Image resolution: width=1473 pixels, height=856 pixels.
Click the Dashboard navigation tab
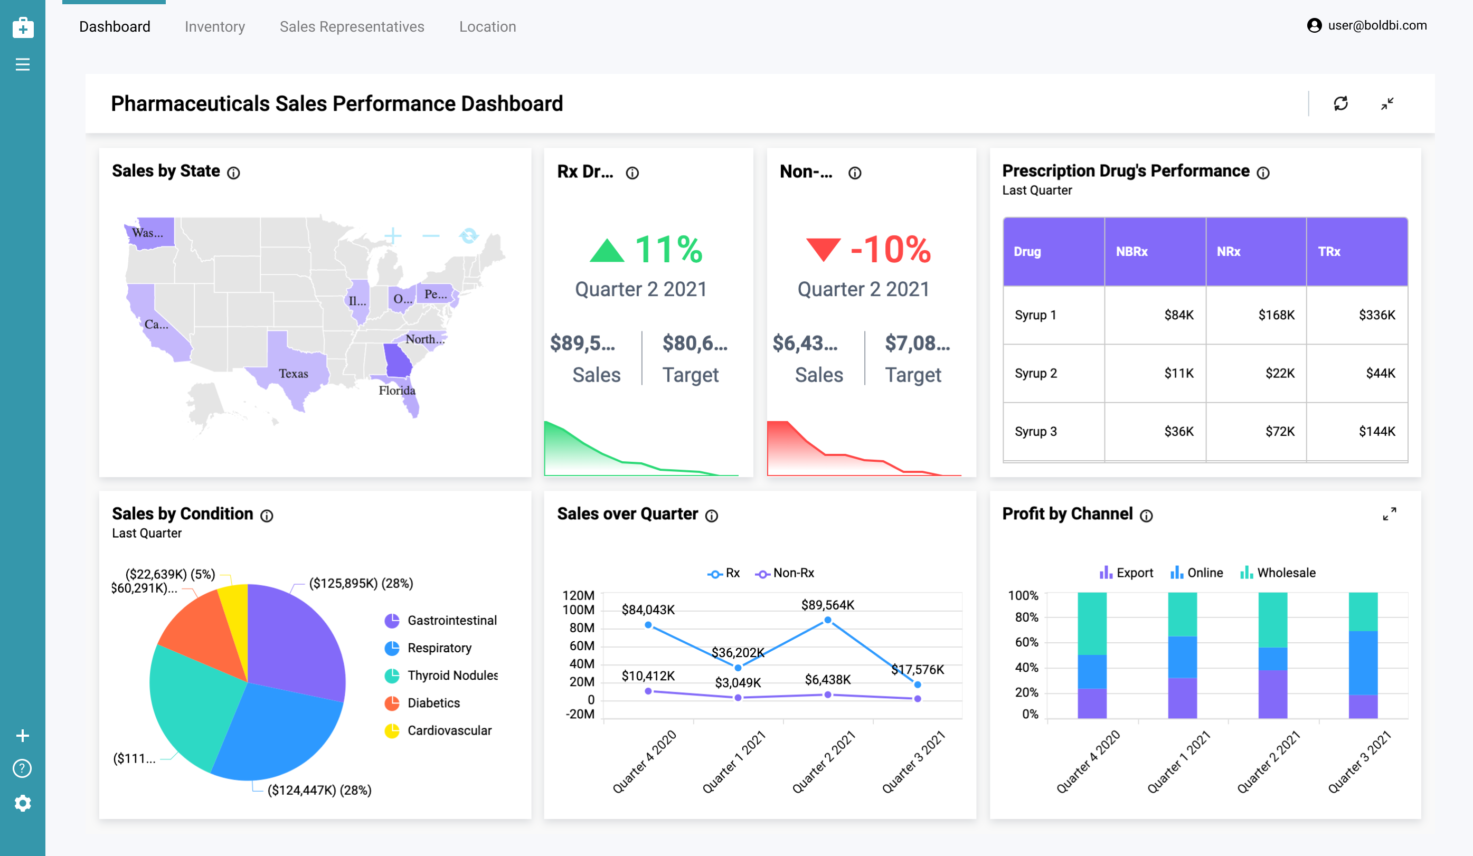114,26
